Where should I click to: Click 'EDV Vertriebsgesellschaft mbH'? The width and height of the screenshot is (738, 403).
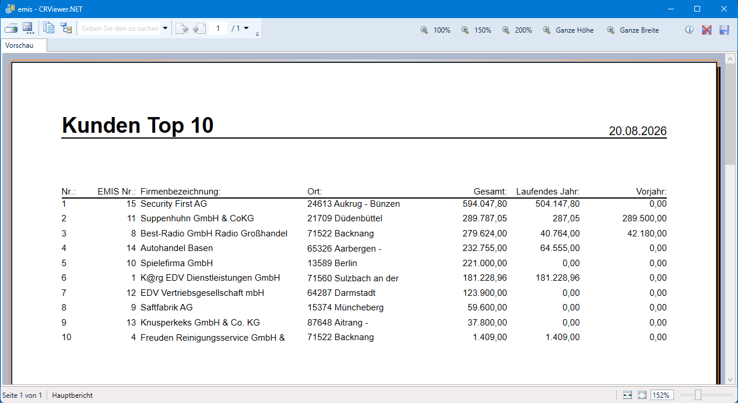pyautogui.click(x=202, y=293)
